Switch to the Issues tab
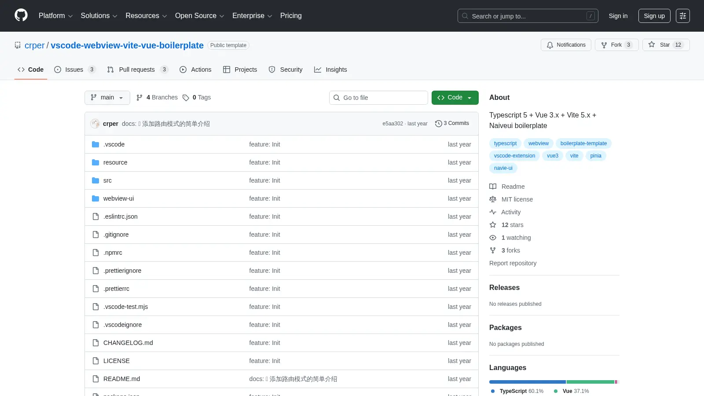This screenshot has width=704, height=396. (x=74, y=70)
